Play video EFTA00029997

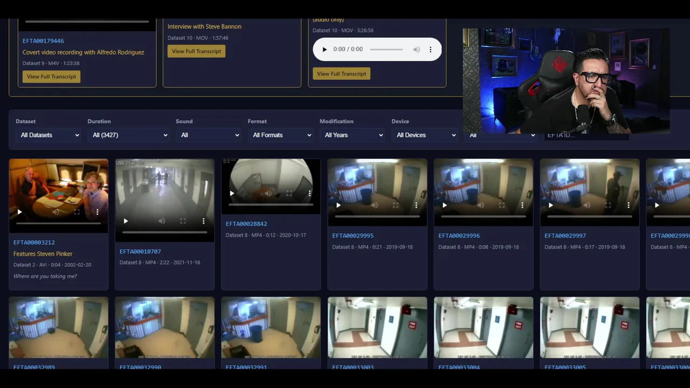(551, 205)
